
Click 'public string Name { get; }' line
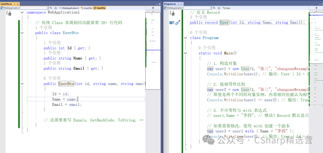point(72,58)
